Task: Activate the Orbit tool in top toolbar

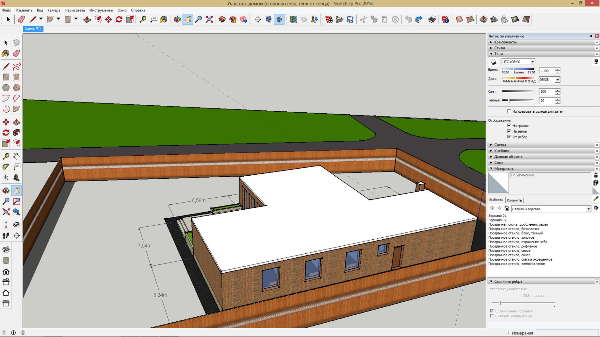Action: tap(177, 19)
